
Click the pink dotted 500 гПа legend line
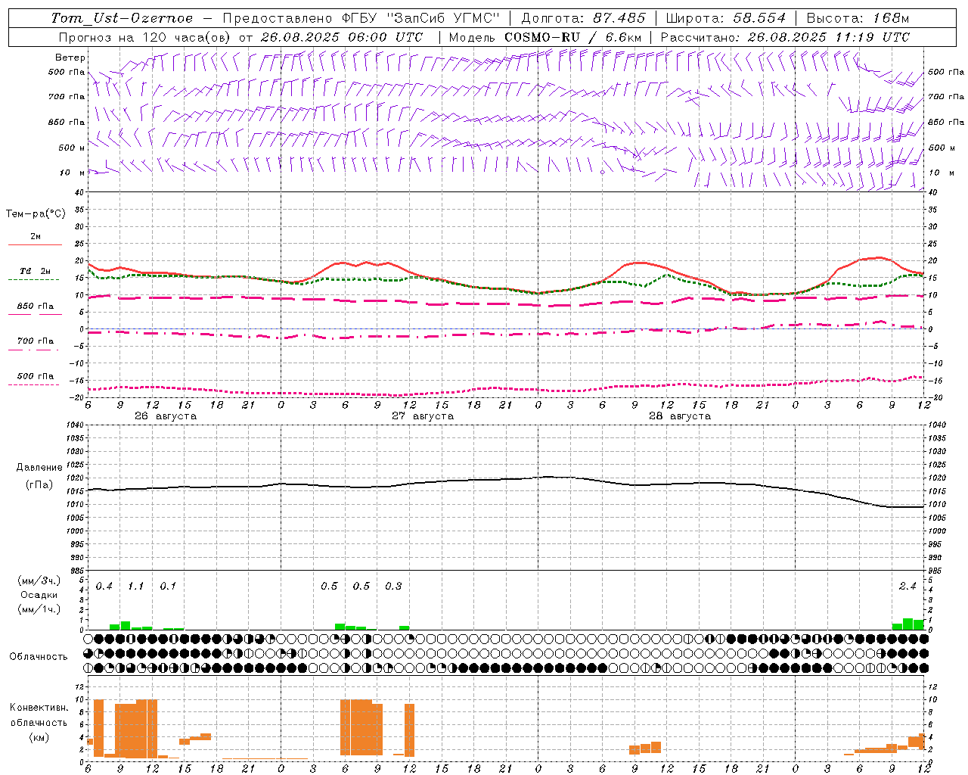[x=33, y=384]
